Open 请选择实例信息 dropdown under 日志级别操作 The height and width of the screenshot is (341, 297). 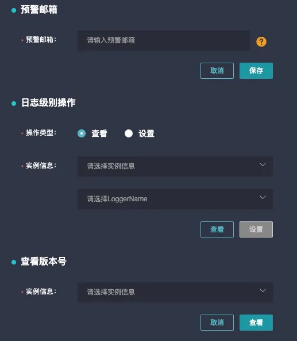tap(175, 166)
